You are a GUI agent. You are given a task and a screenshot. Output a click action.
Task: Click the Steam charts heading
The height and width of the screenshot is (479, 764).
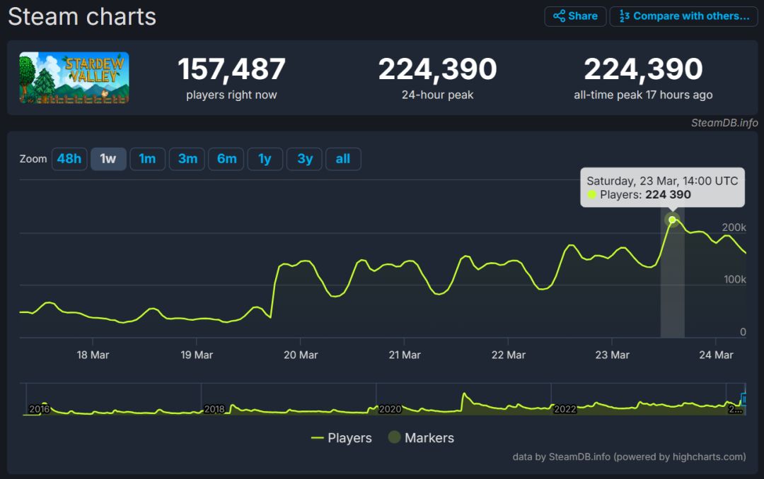pos(82,16)
